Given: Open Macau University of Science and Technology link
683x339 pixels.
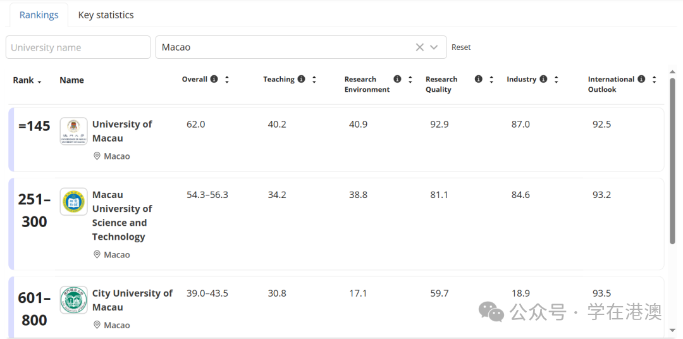Looking at the screenshot, I should [119, 216].
